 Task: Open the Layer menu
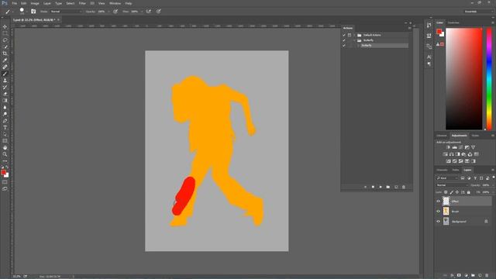pos(47,3)
